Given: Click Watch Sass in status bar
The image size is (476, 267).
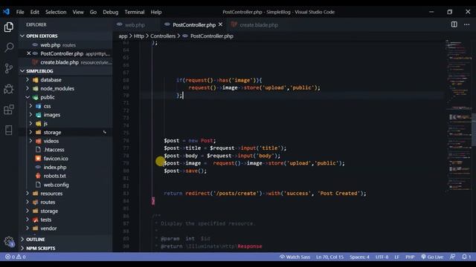Looking at the screenshot, I should [x=295, y=257].
